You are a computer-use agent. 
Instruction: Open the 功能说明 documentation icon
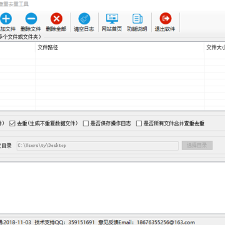(137, 19)
